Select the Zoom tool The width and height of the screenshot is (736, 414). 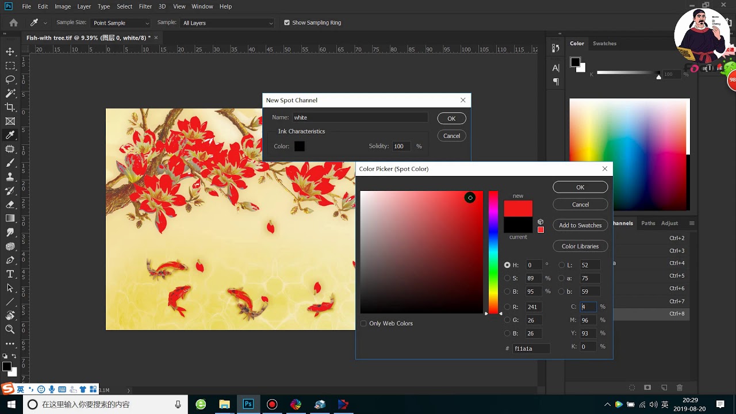pyautogui.click(x=10, y=329)
